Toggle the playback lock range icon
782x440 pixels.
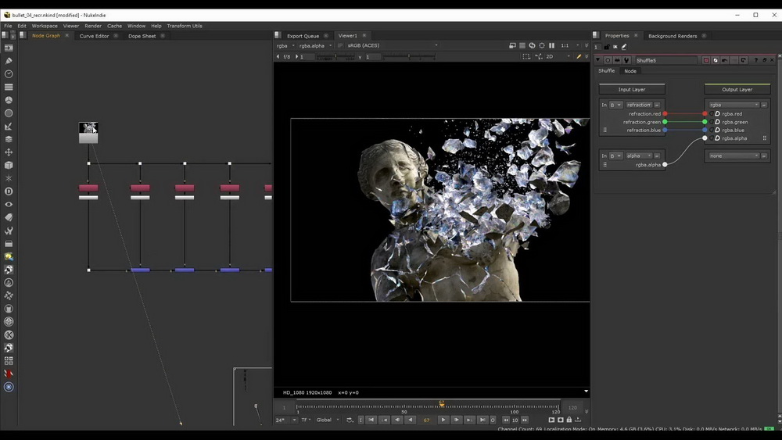(x=569, y=420)
